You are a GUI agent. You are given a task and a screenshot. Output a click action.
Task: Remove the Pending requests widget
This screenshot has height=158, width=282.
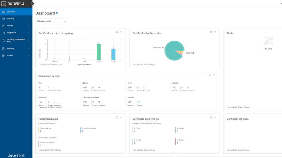point(121,118)
